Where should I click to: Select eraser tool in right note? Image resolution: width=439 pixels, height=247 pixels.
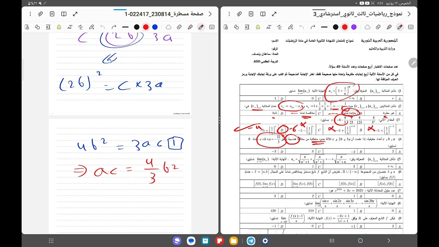pos(378,27)
